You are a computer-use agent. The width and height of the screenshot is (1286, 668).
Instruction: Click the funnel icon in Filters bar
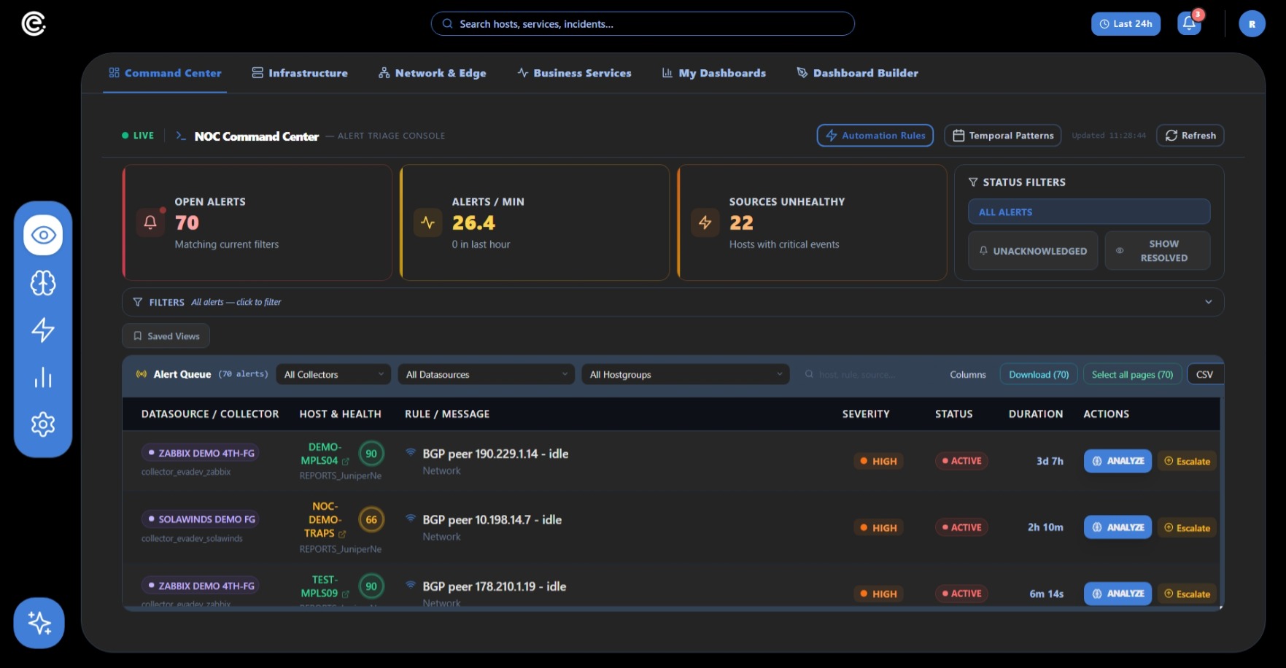click(137, 302)
